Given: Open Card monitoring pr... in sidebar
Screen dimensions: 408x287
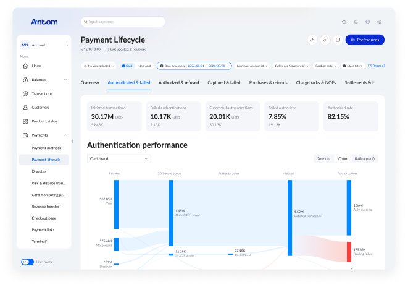Looking at the screenshot, I should [x=49, y=195].
